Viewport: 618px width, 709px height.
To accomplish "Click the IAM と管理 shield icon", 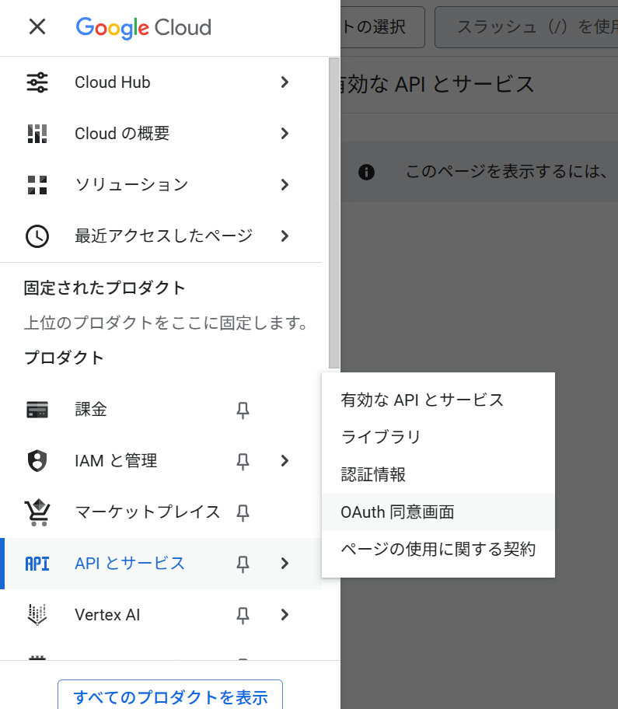I will click(37, 461).
